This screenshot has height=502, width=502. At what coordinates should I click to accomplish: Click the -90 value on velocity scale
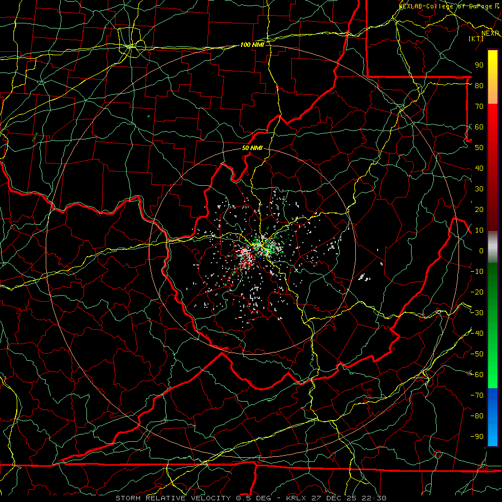477,437
